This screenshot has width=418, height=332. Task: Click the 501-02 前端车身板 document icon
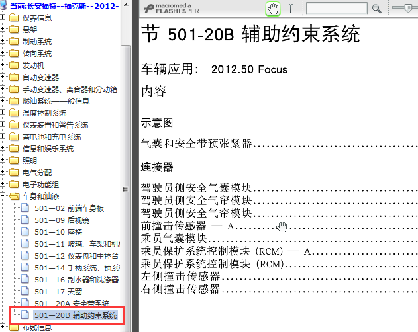pyautogui.click(x=25, y=208)
